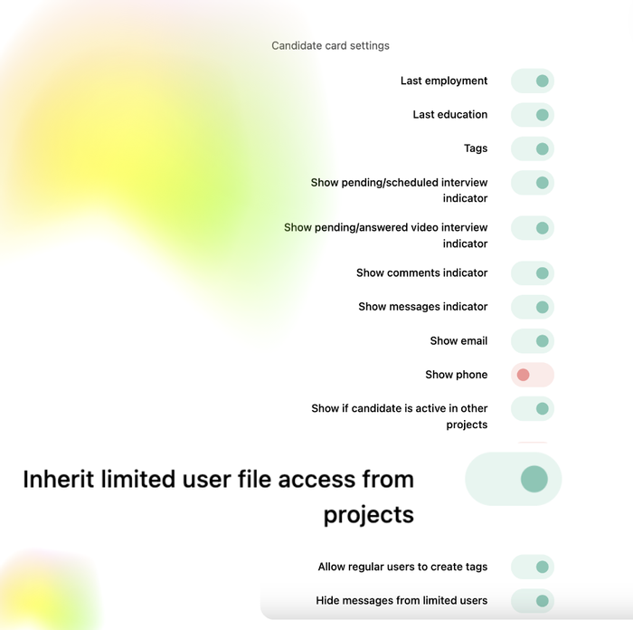This screenshot has height=630, width=633.
Task: Turn off the Tags switch
Action: coord(532,149)
